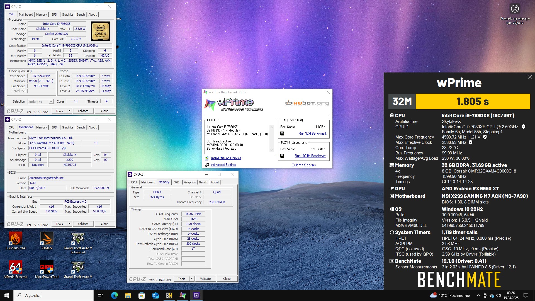Switch to SPD tab in top CPU-Z window

54,14
